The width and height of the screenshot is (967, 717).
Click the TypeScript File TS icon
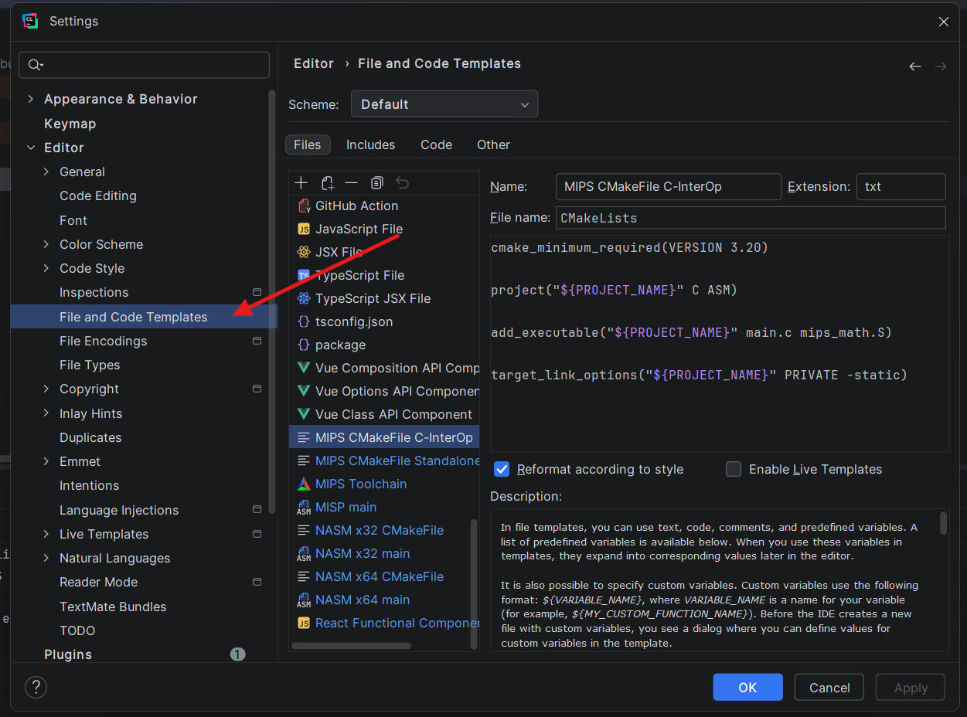304,275
